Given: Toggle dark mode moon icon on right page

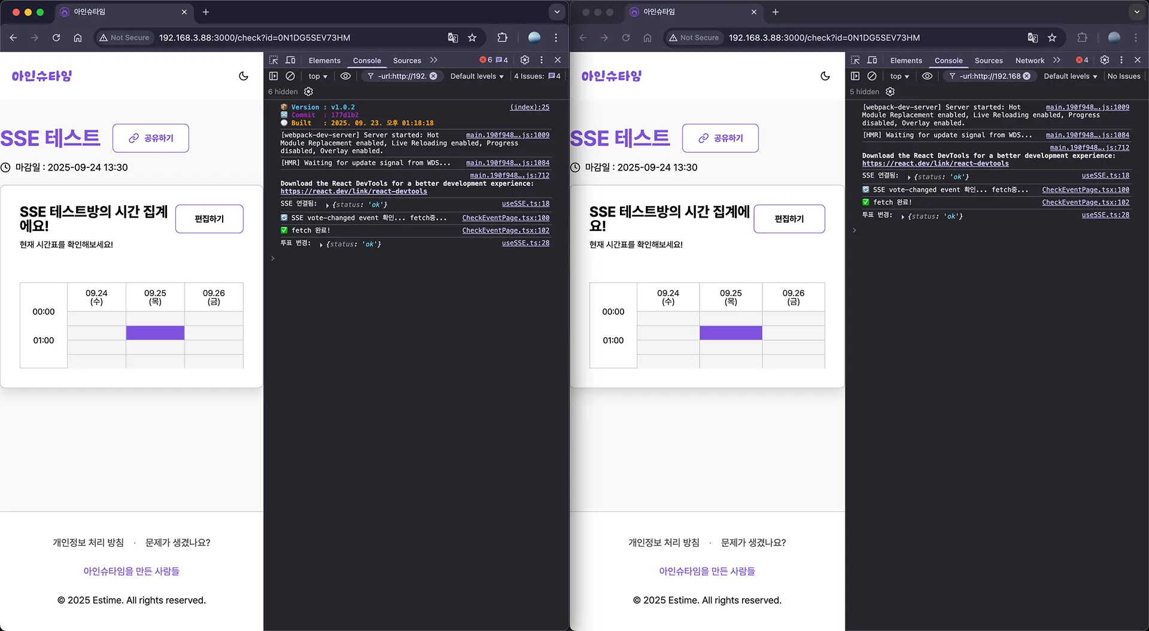Looking at the screenshot, I should pos(825,76).
